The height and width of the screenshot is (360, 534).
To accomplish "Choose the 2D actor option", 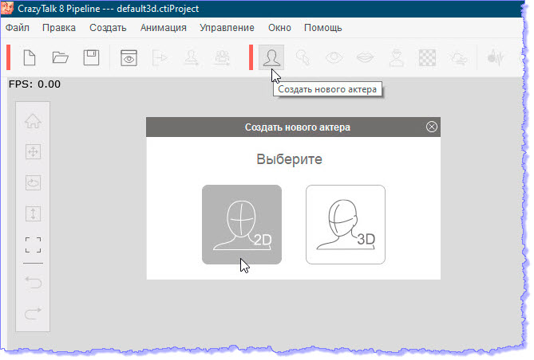I will tap(242, 225).
